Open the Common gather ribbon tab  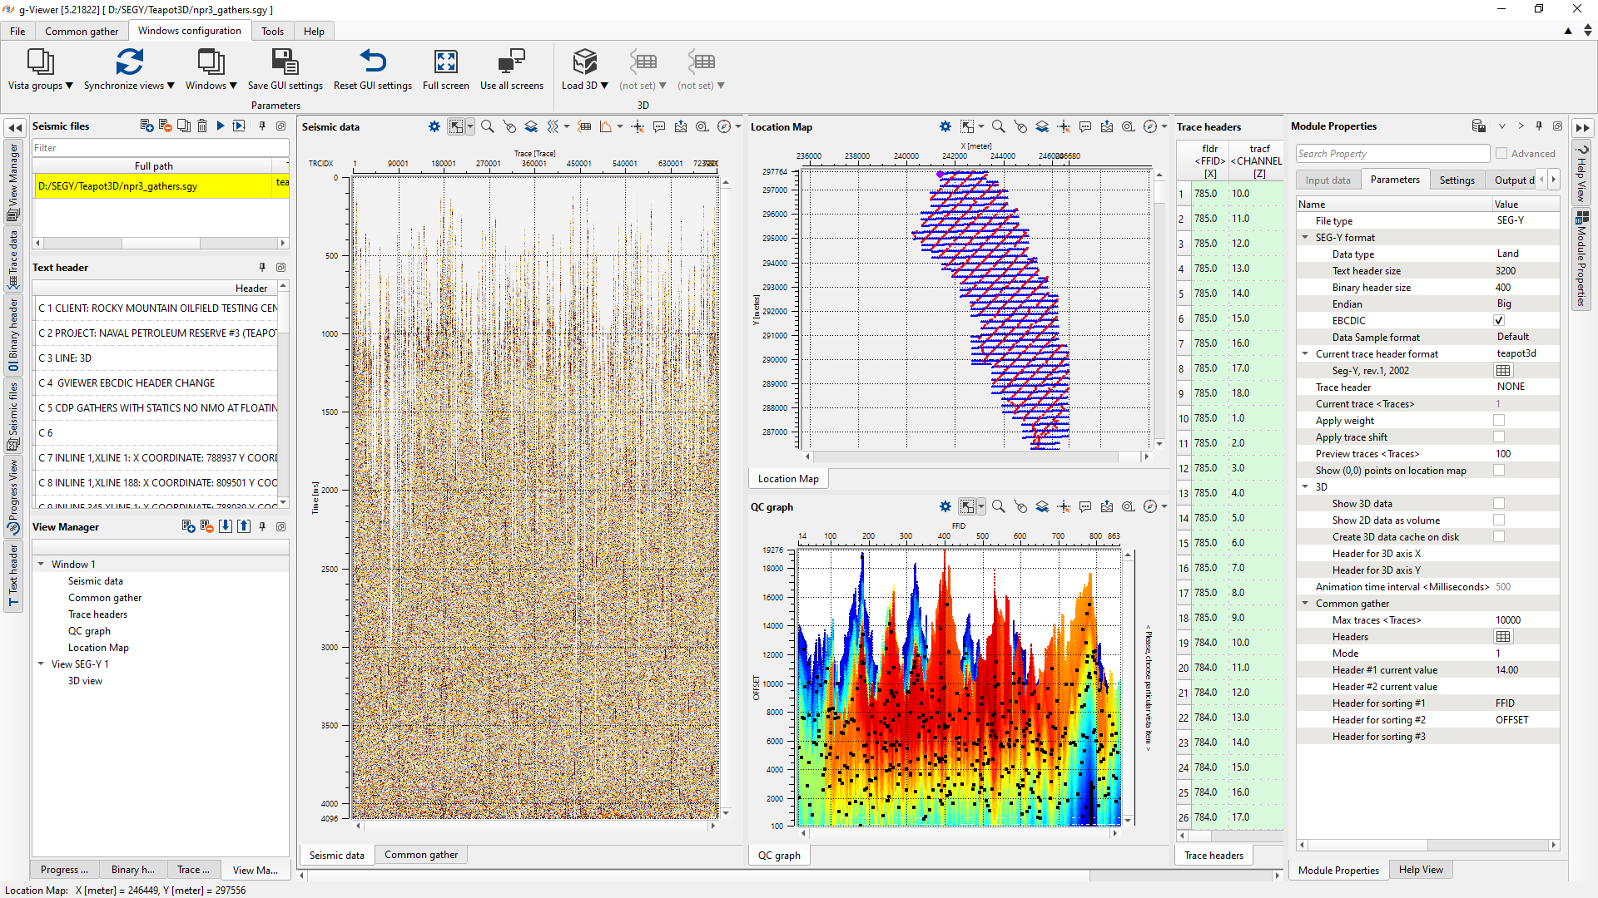click(x=82, y=31)
